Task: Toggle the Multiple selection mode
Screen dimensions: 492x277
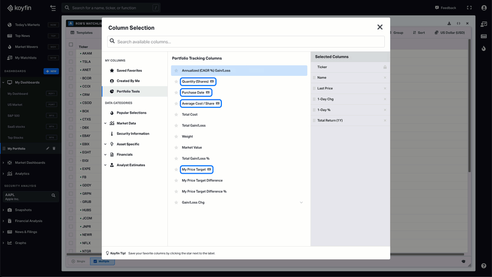Action: (102, 261)
